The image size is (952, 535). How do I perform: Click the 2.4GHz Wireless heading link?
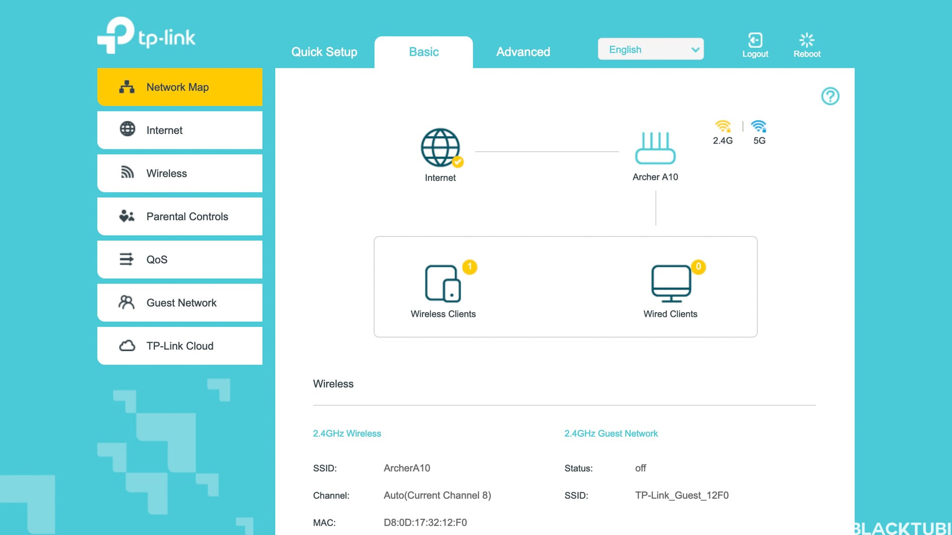tap(347, 433)
